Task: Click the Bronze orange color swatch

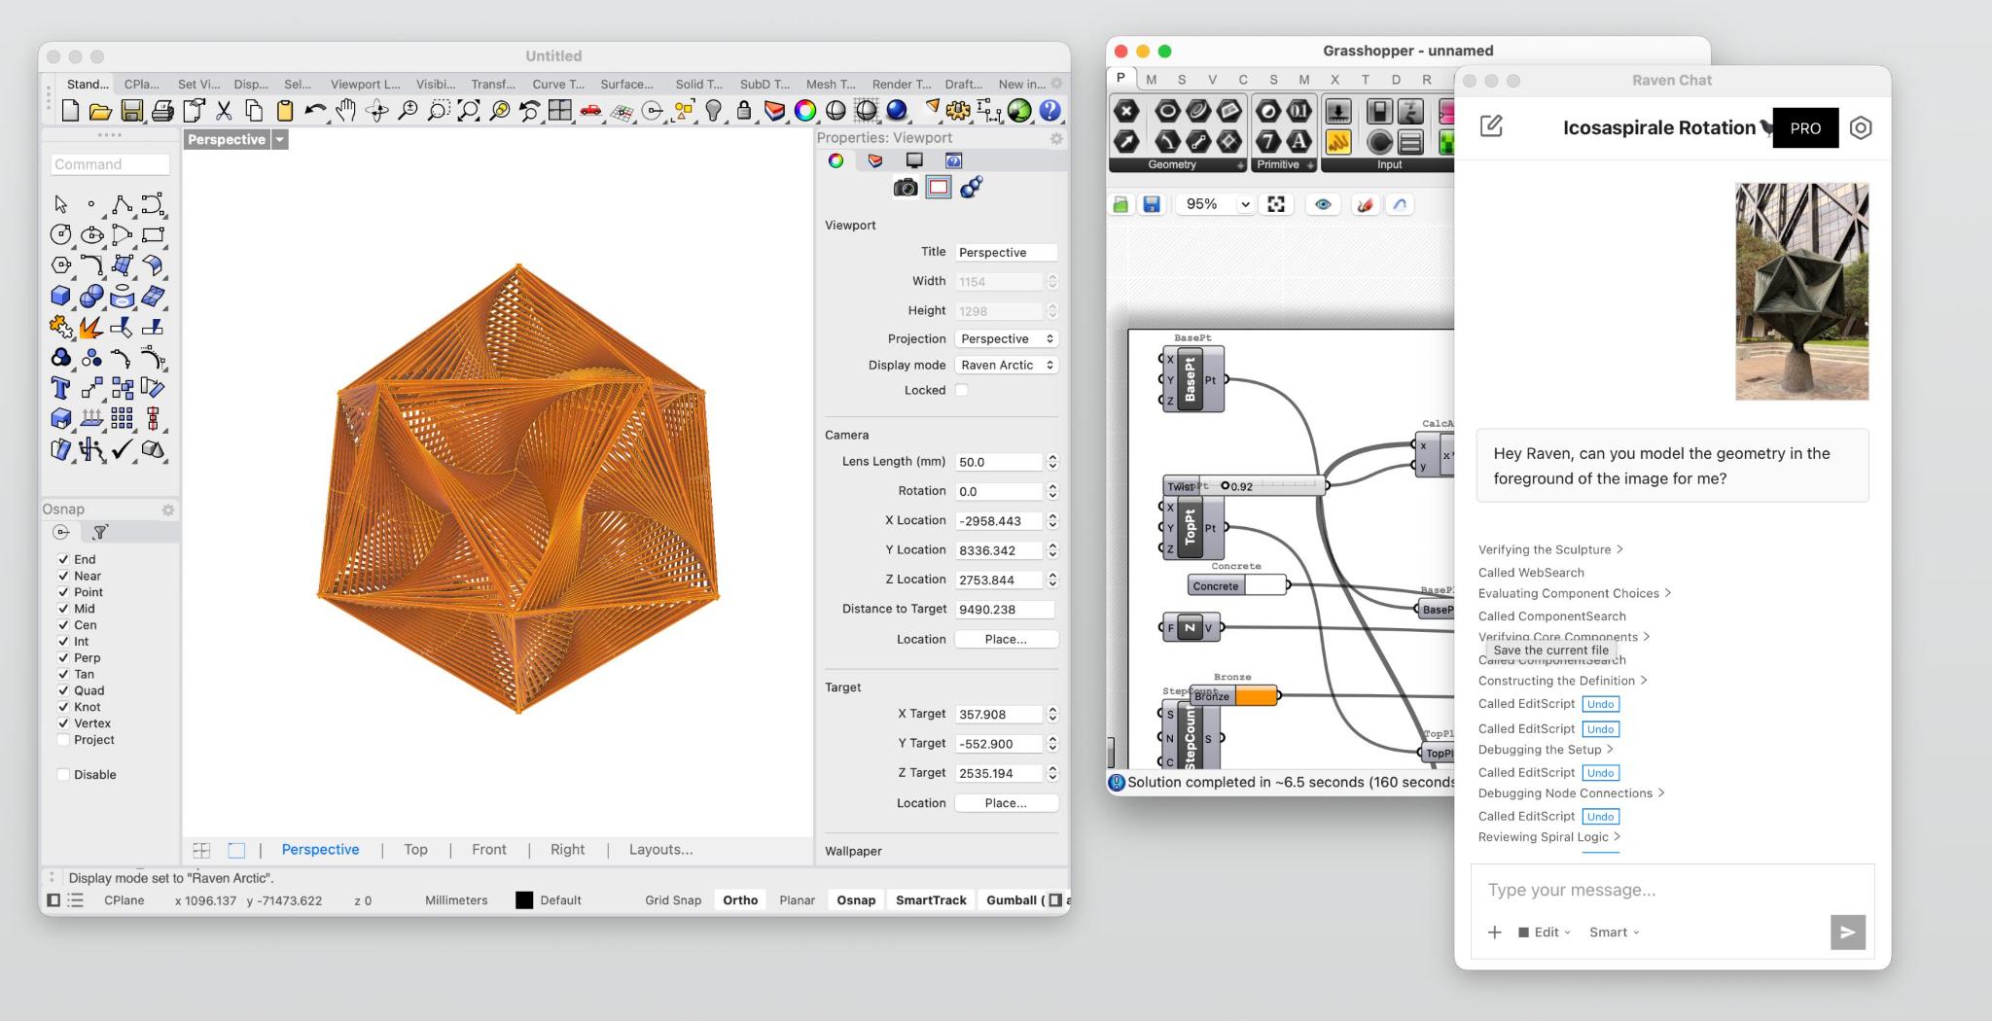Action: (1256, 696)
